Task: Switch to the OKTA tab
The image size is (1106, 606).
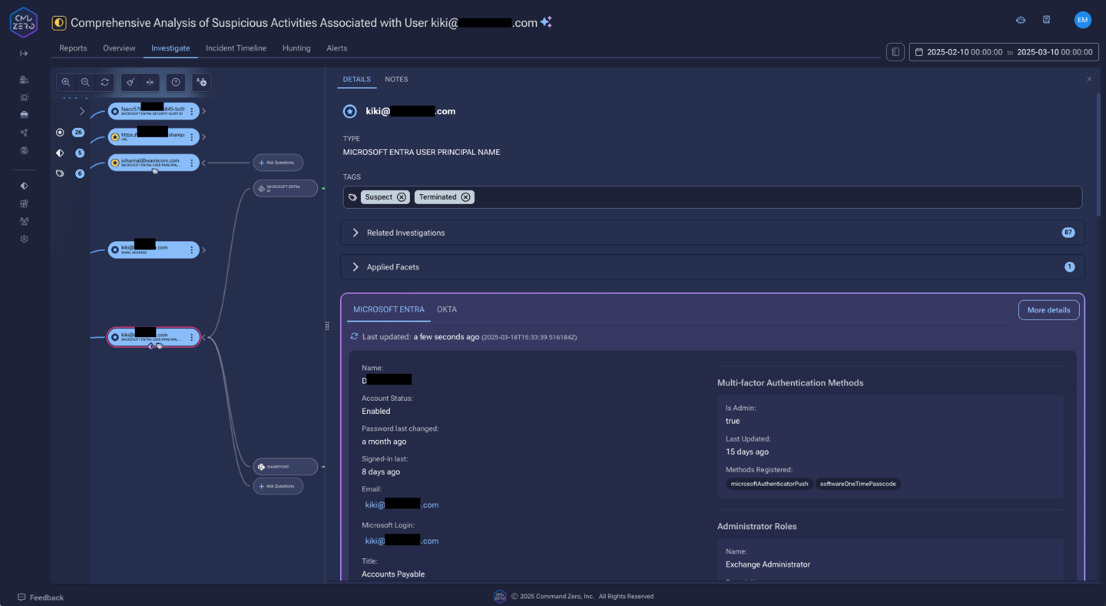Action: [447, 310]
